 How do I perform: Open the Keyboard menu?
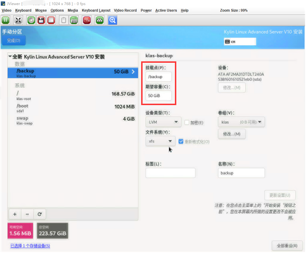(x=23, y=10)
